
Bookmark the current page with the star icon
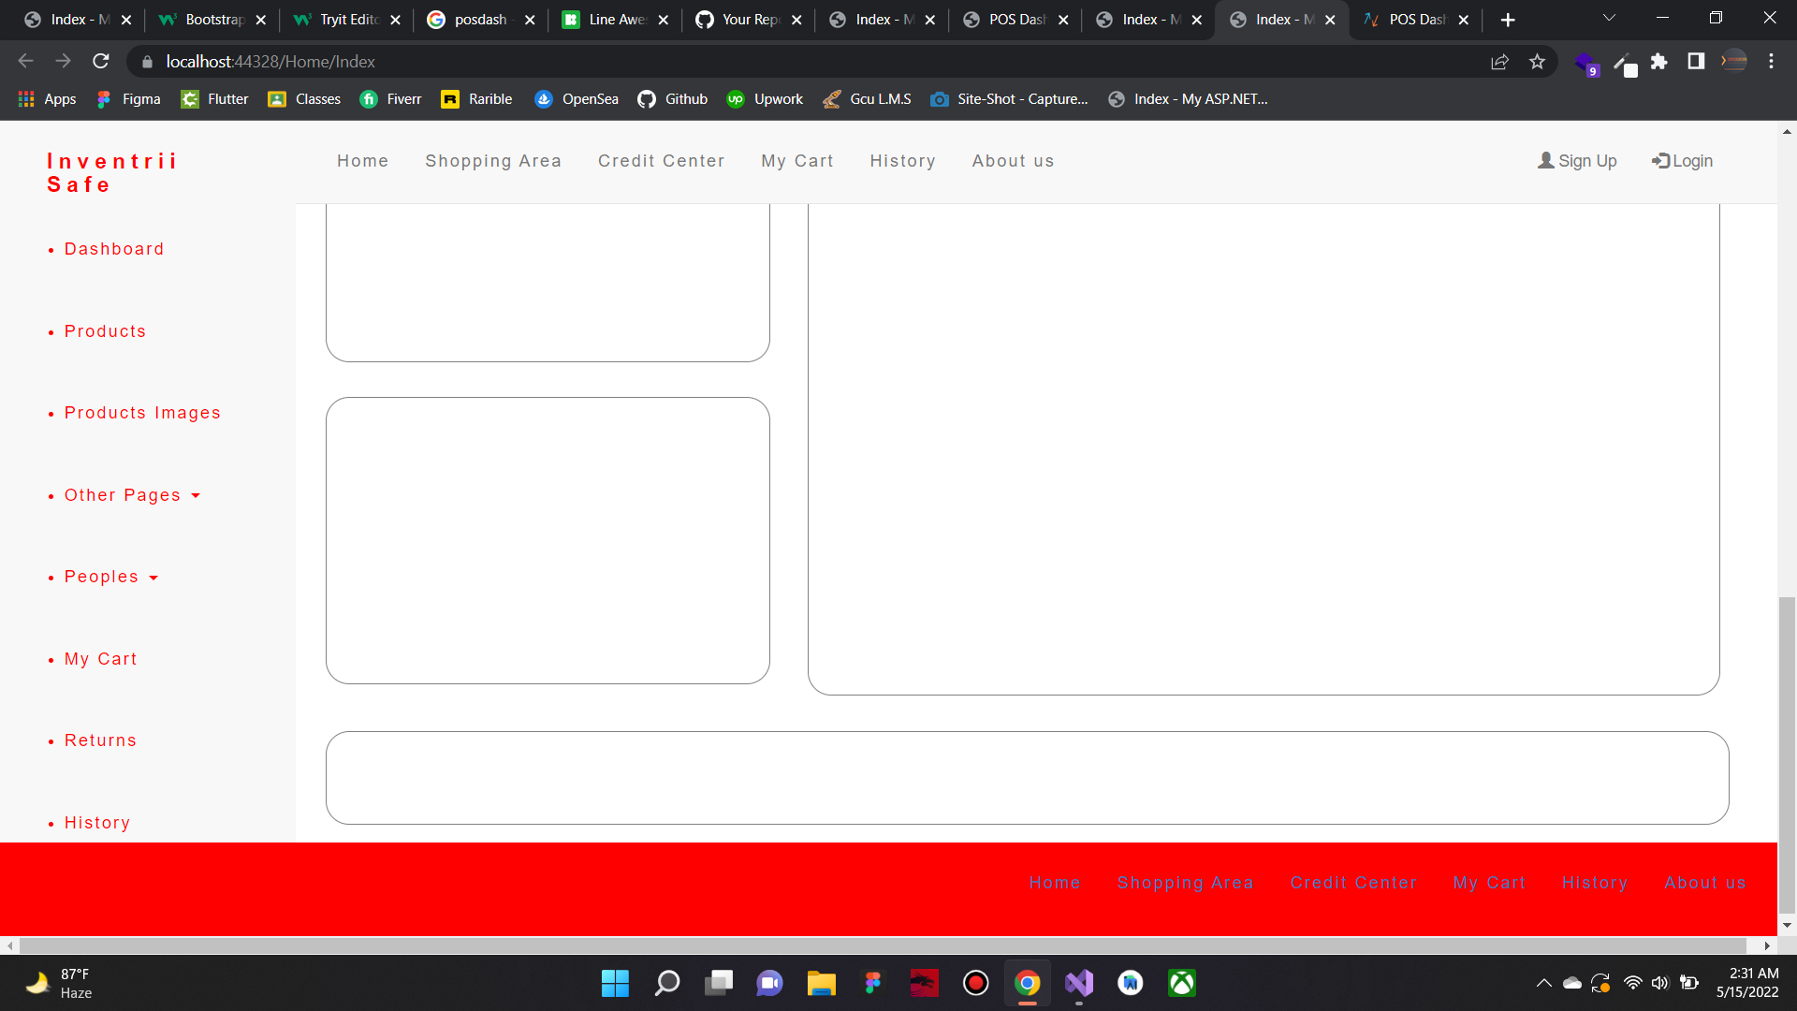pyautogui.click(x=1538, y=61)
